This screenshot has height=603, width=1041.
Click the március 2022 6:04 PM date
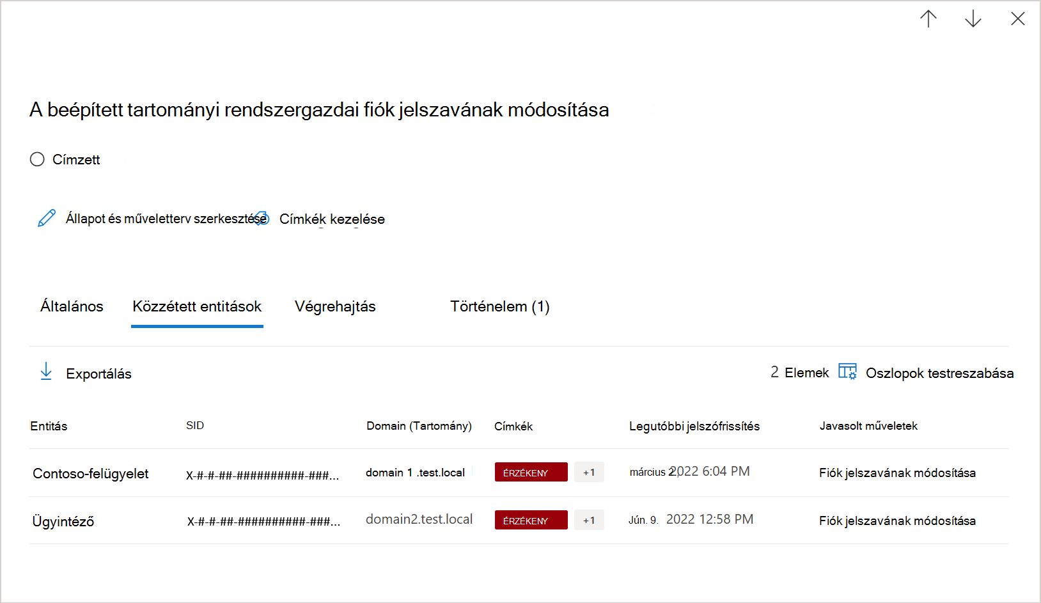pos(689,471)
